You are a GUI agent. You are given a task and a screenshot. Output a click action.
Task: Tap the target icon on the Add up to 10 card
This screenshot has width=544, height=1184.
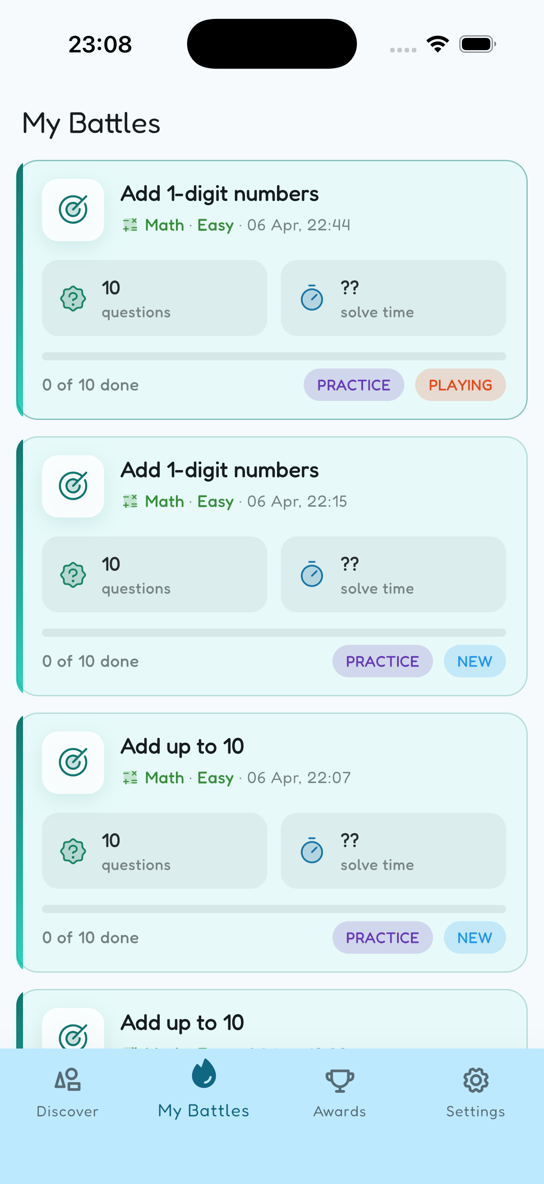[x=73, y=763]
